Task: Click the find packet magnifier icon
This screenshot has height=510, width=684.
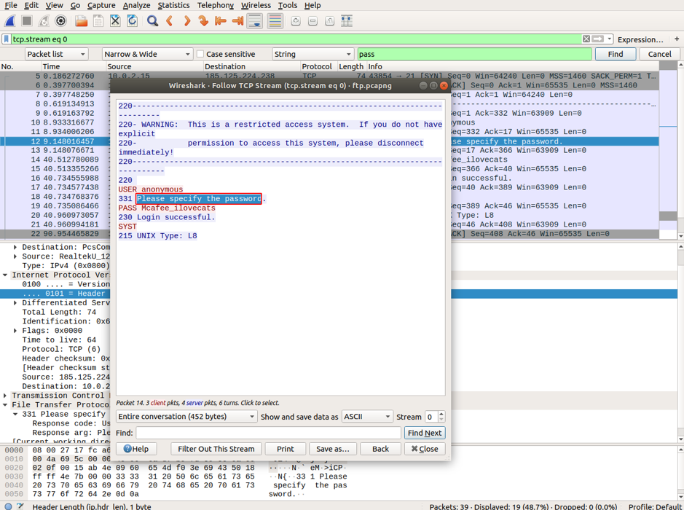Action: (152, 21)
